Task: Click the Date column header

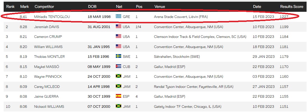Action: point(257,7)
